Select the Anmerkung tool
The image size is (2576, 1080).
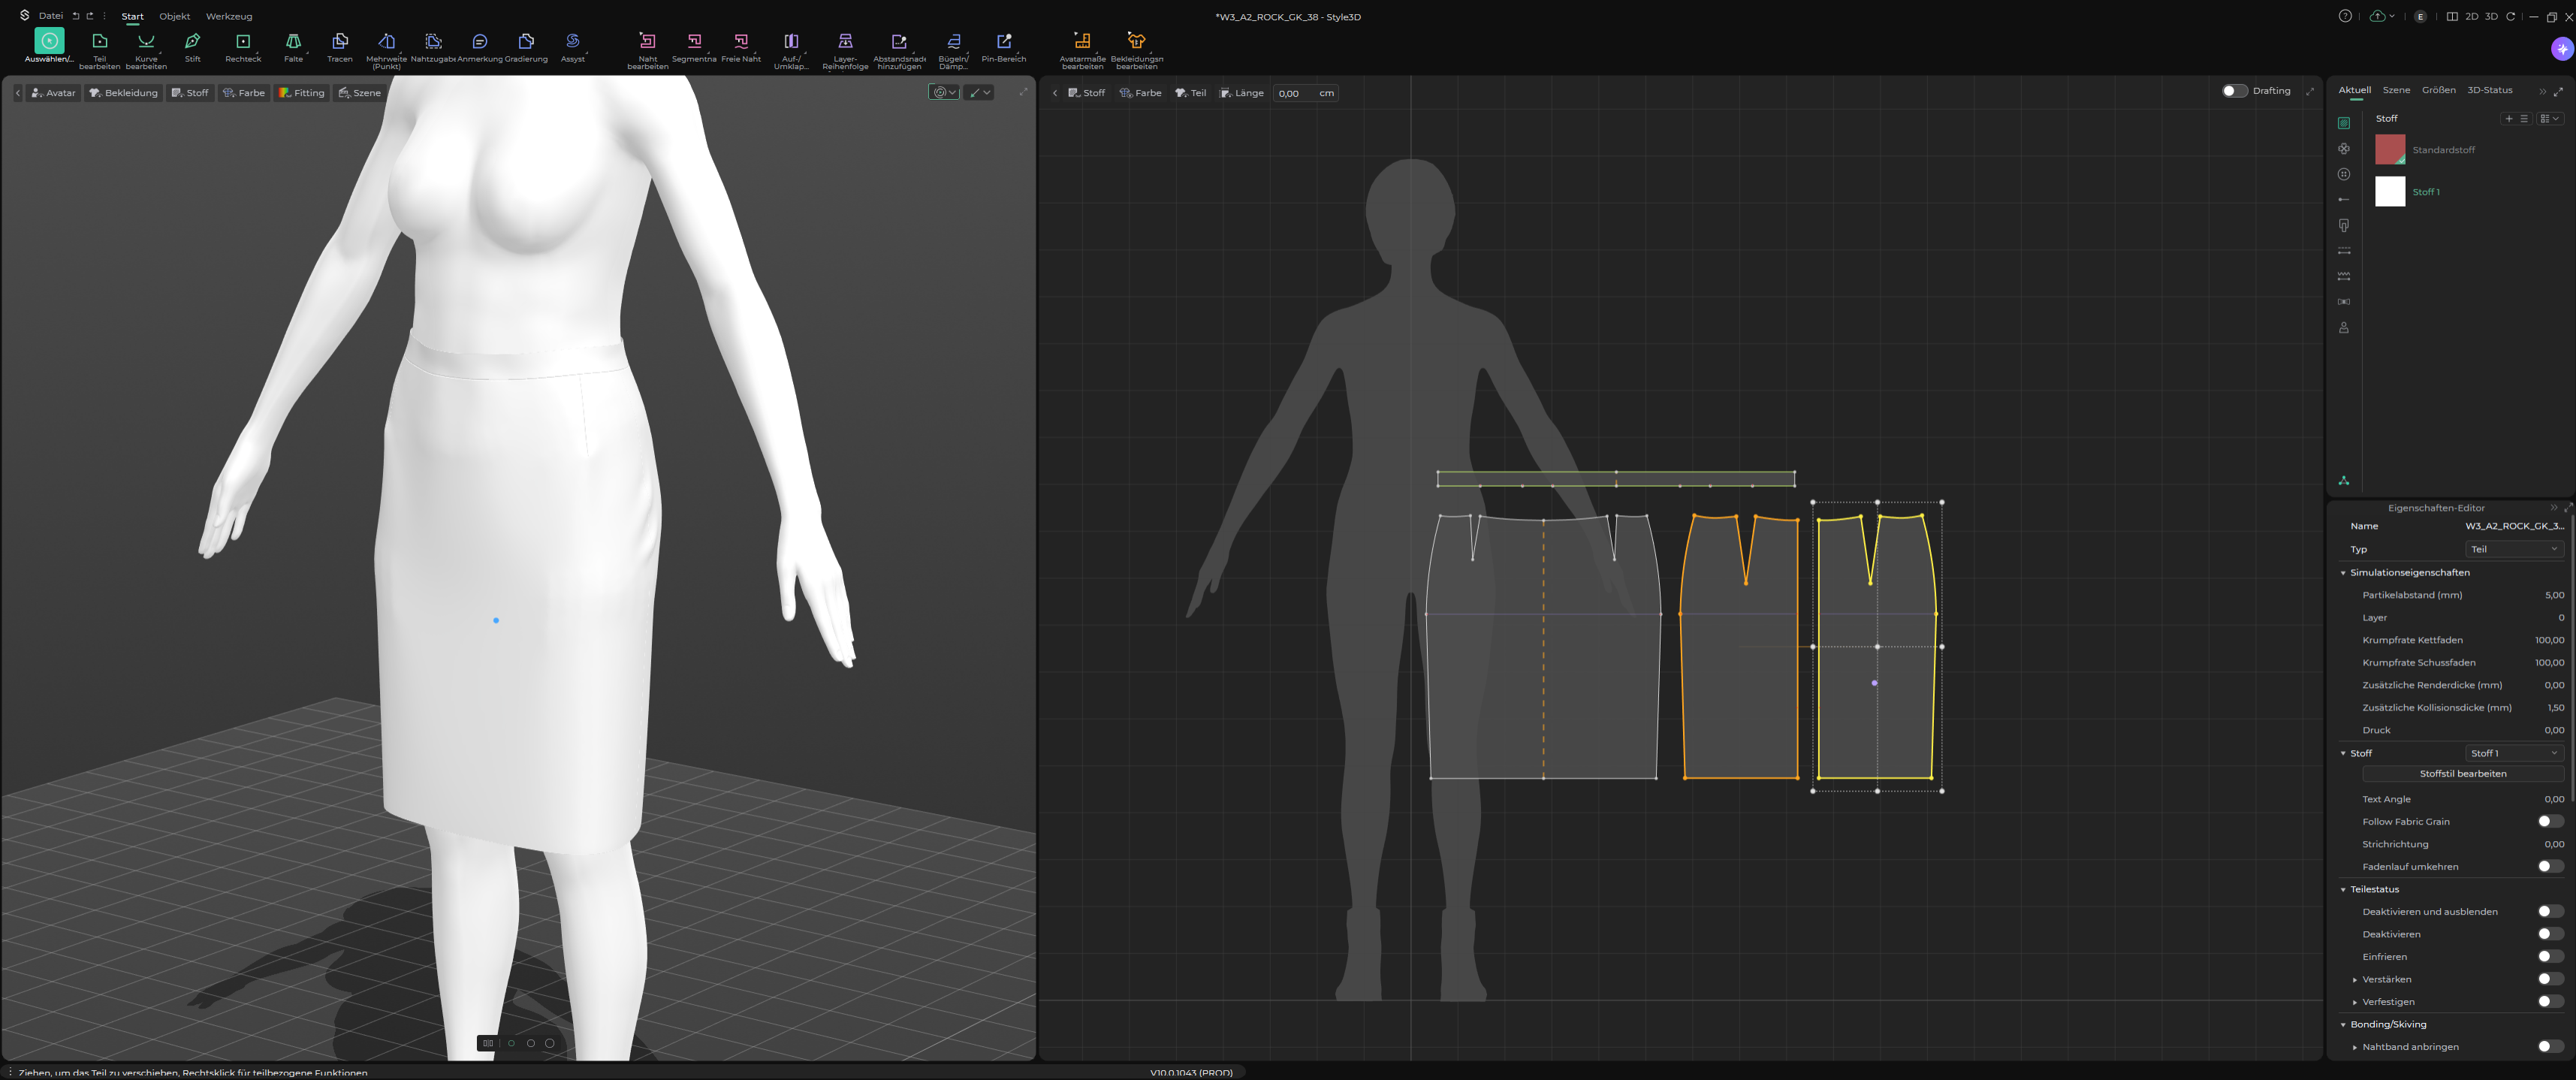(480, 46)
